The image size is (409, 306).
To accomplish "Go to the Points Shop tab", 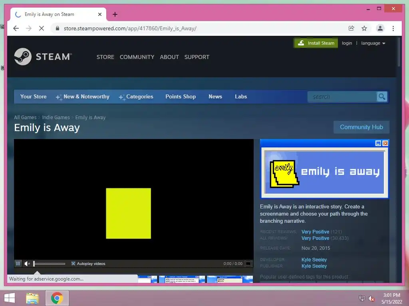I will pyautogui.click(x=181, y=96).
